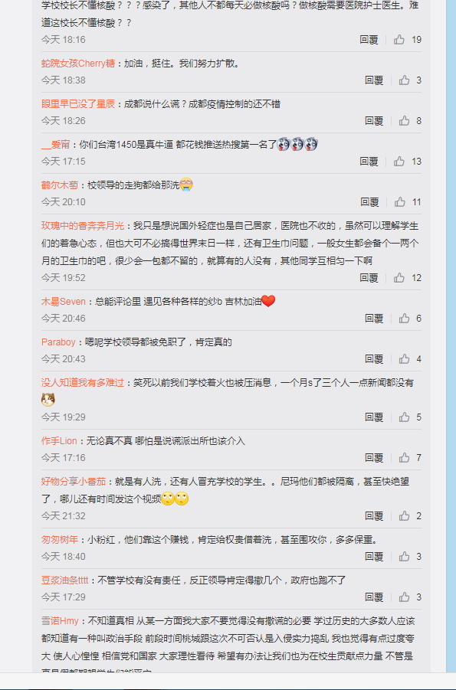456x690 pixels.
Task: Click thumbs-up on 豆浆油条tttt's comment
Action: coord(404,597)
